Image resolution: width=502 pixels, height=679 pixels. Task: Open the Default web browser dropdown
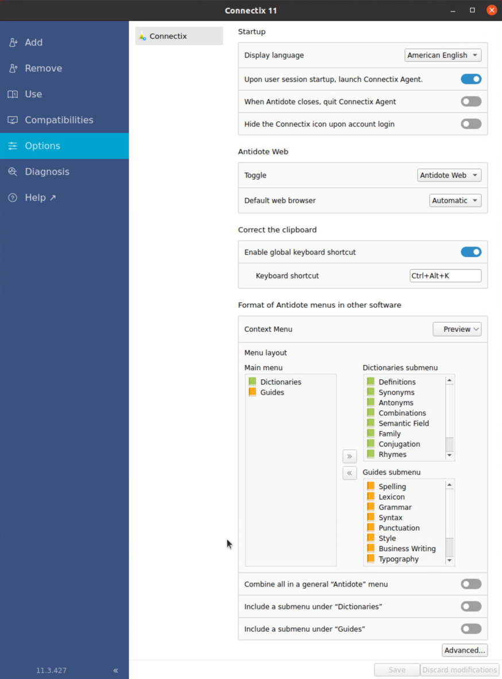[455, 200]
